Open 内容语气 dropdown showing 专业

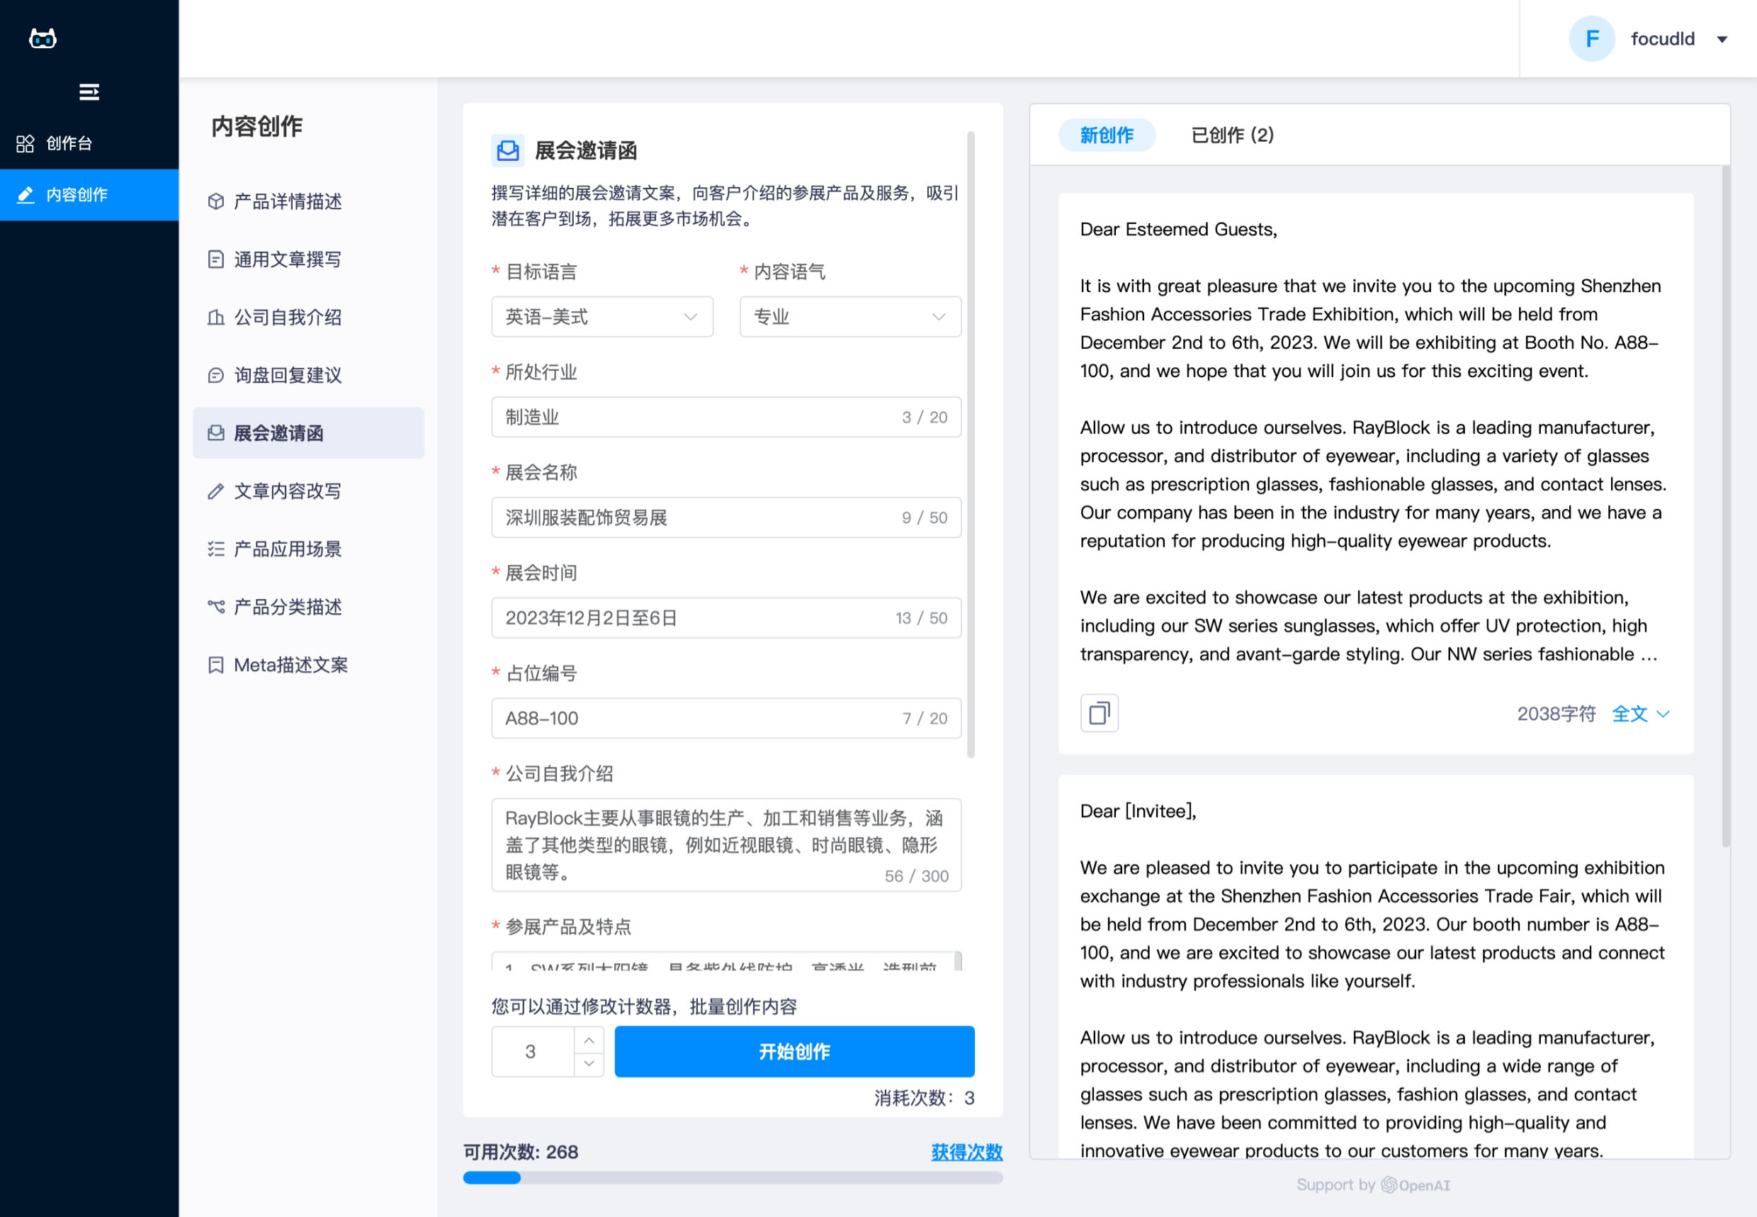849,316
